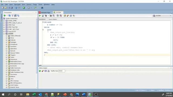Collapse the DECLARE code block fold marker
Screen dimensions: 173x97
43,22
